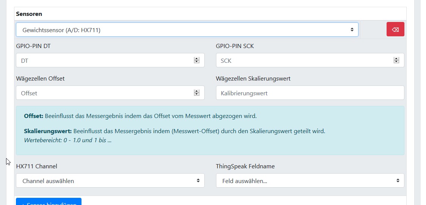Viewport: 426px width, 205px height.
Task: Raise the Wägezellen Offset value with up arrow
Action: tap(196, 91)
